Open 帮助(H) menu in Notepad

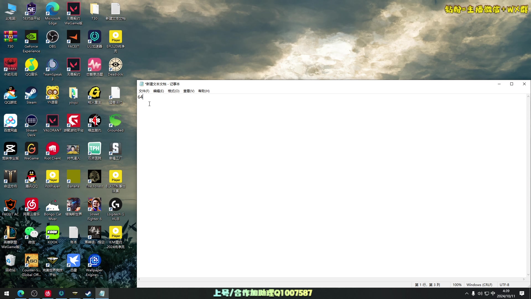pyautogui.click(x=204, y=91)
